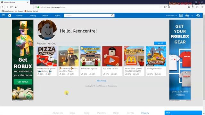Screen dimensions: 205x115
Task: Open the Catalog menu item
Action: 32,16
